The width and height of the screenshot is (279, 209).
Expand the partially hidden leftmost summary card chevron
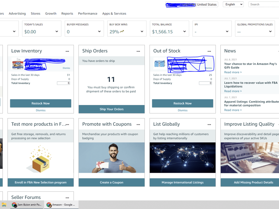pyautogui.click(x=14, y=31)
